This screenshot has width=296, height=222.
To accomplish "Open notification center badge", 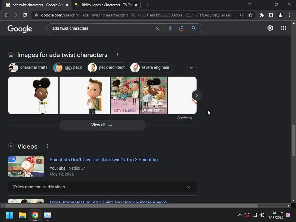I will point(288,215).
